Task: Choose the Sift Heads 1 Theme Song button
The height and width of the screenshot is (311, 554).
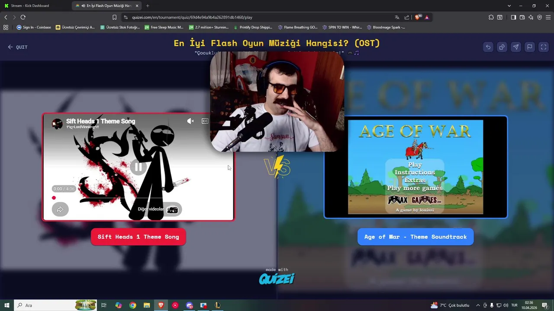Action: (138, 237)
